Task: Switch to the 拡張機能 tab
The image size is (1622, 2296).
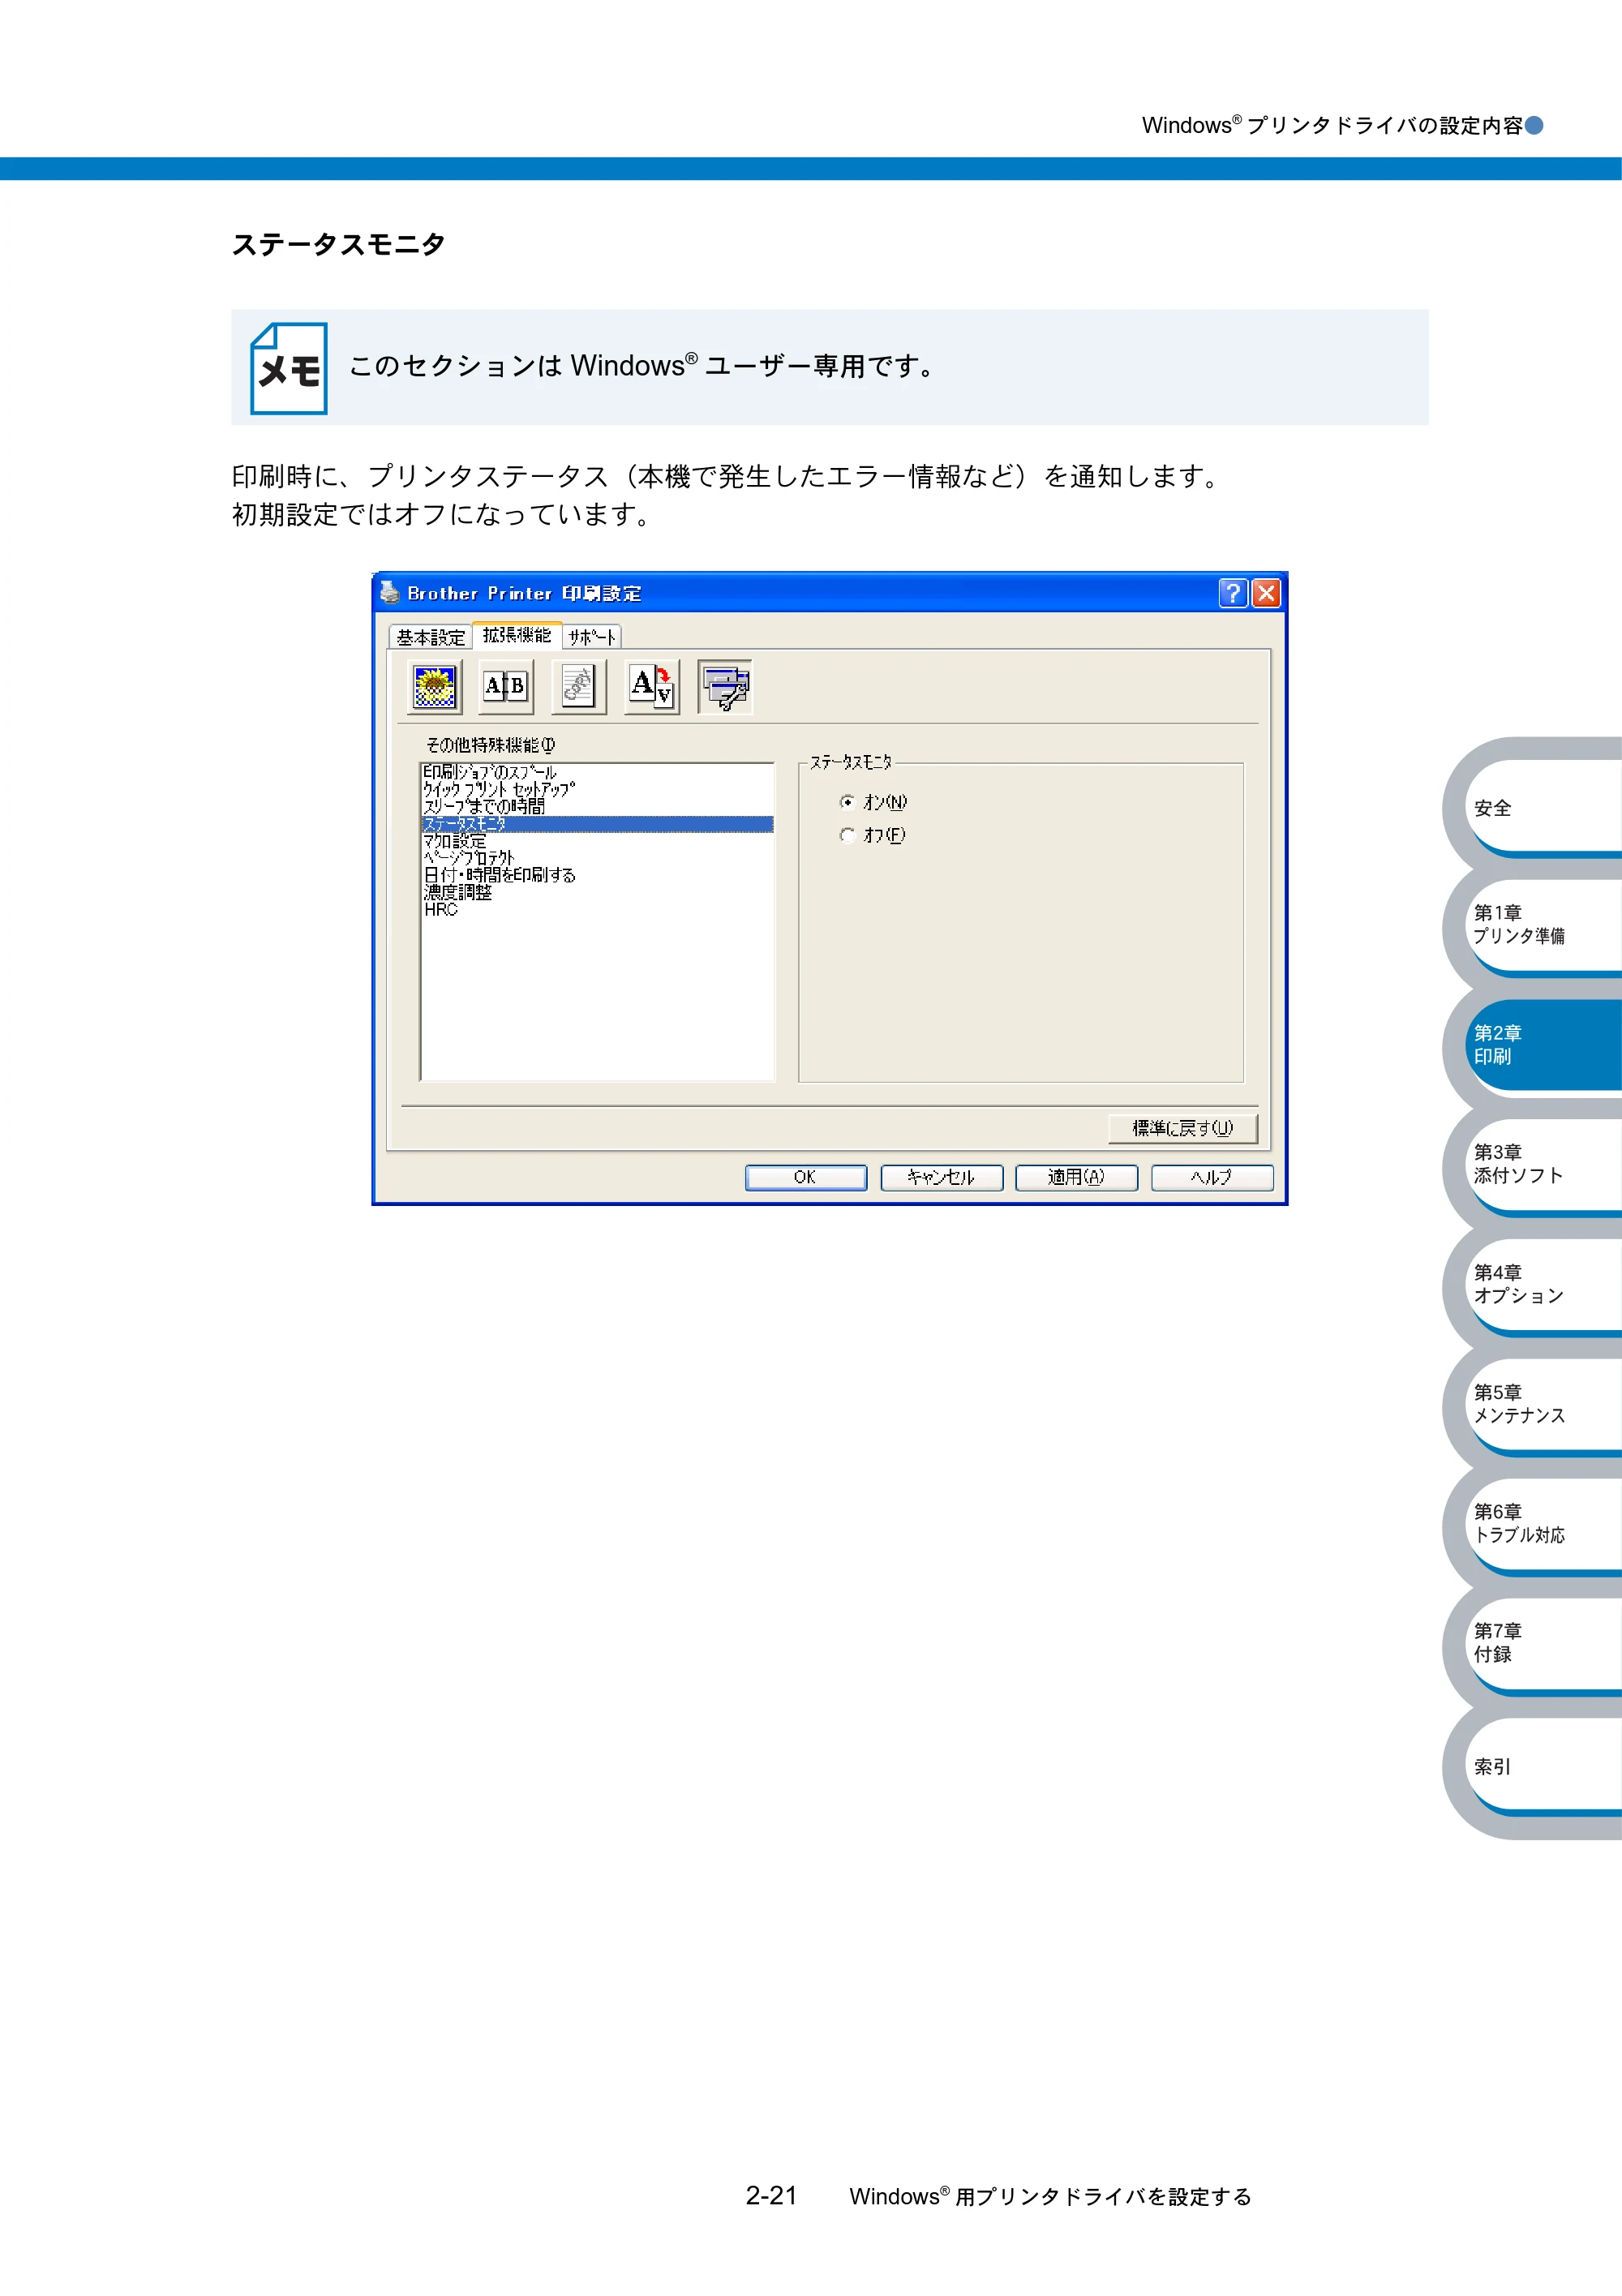Action: tap(517, 635)
